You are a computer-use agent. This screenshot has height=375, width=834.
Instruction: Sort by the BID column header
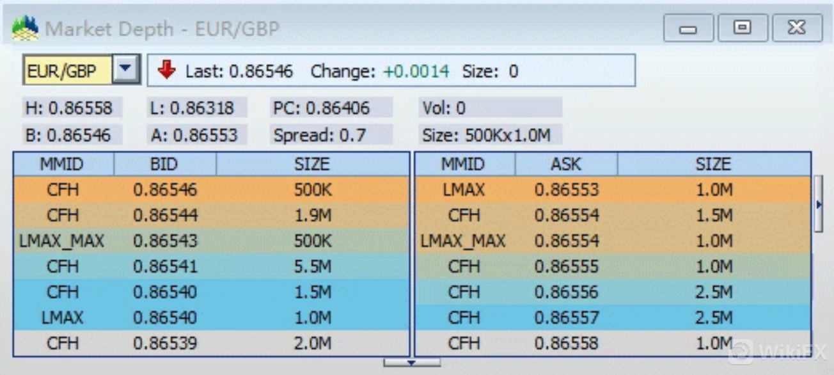(x=164, y=164)
